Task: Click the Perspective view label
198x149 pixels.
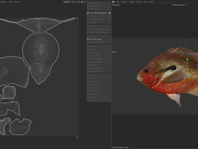Action: (116, 5)
